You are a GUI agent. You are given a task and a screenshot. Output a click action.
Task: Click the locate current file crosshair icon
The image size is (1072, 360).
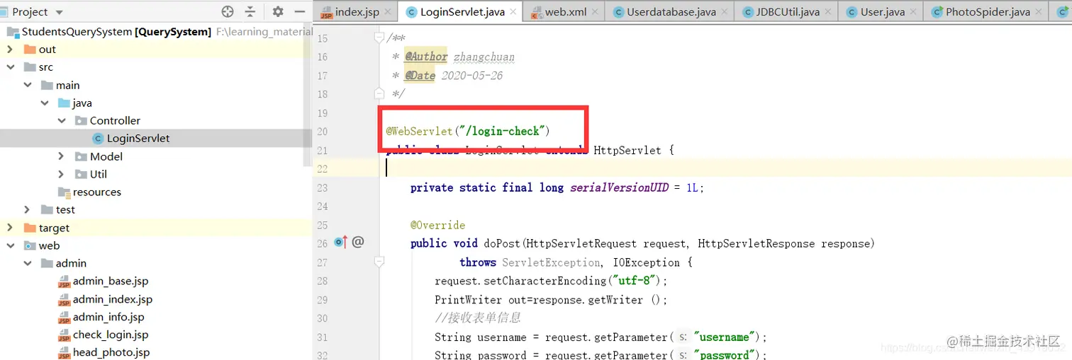coord(228,11)
